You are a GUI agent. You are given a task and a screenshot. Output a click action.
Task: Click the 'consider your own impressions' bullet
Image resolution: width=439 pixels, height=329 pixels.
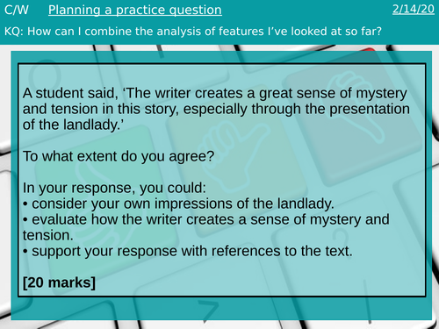coord(178,204)
